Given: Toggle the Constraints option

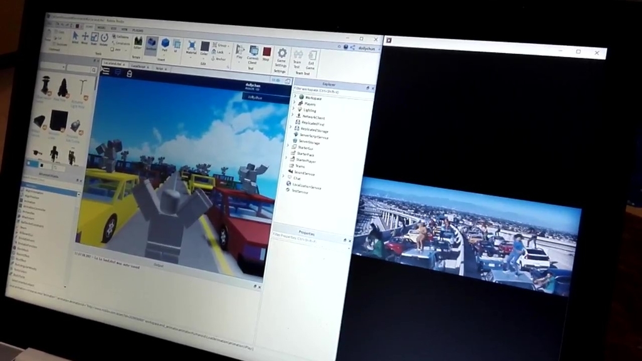Looking at the screenshot, I should tap(120, 43).
